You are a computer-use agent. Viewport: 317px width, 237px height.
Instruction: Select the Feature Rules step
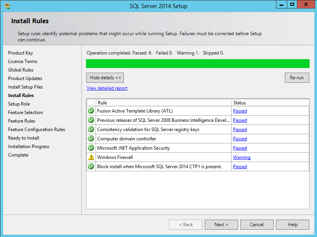tap(22, 121)
